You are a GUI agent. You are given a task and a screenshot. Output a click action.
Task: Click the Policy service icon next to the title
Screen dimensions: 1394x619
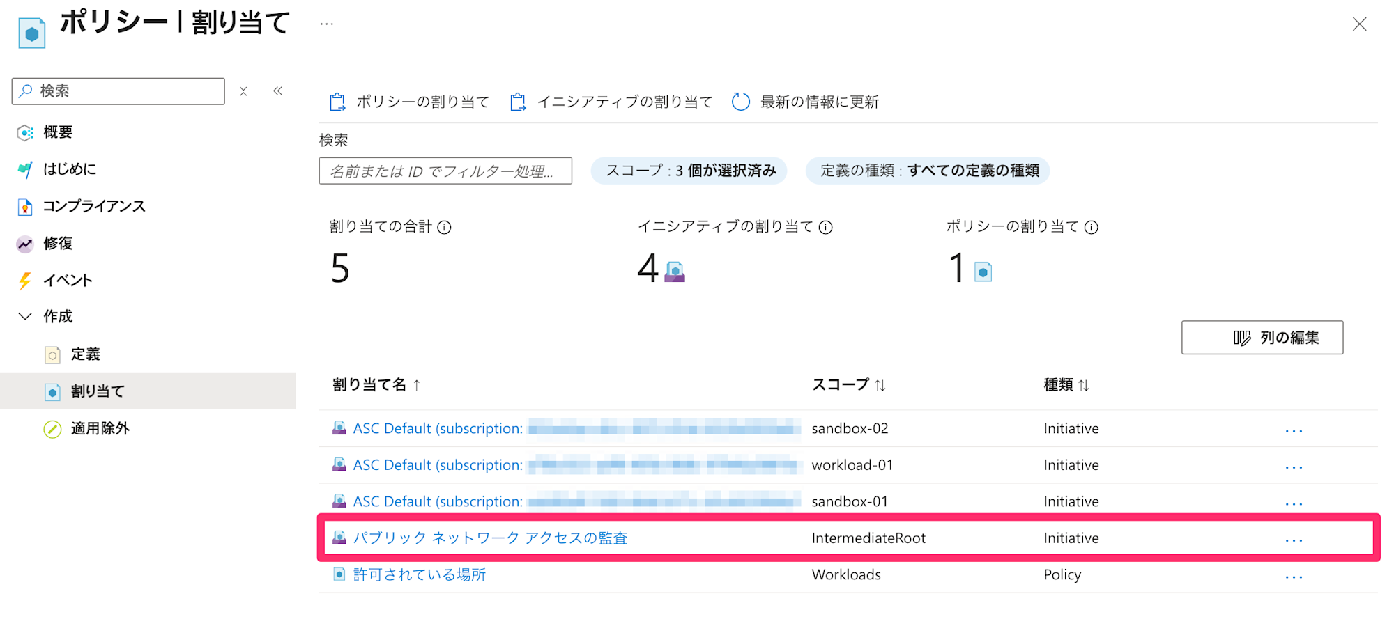point(31,33)
